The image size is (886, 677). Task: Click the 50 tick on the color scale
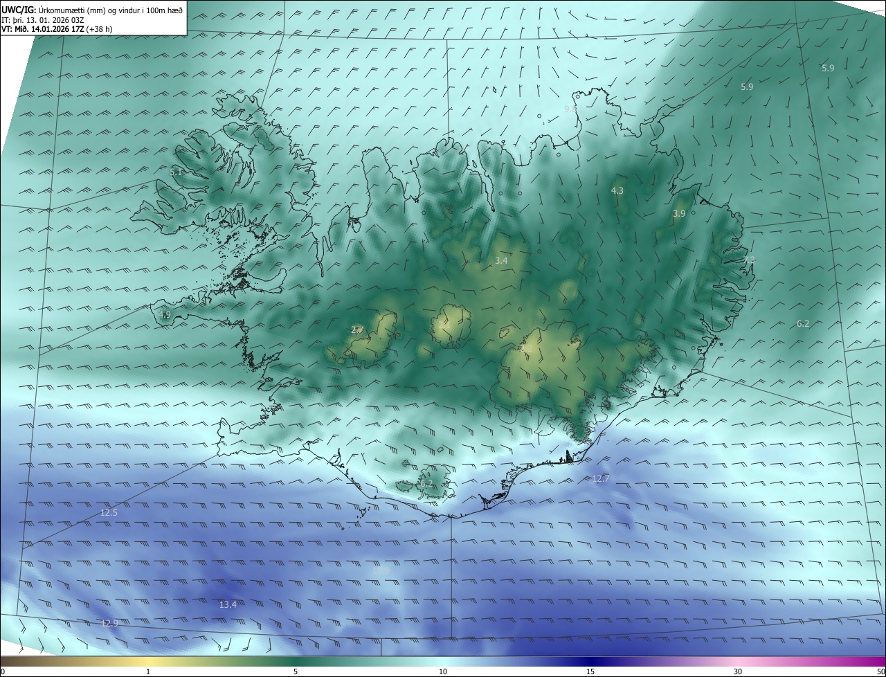(x=880, y=671)
